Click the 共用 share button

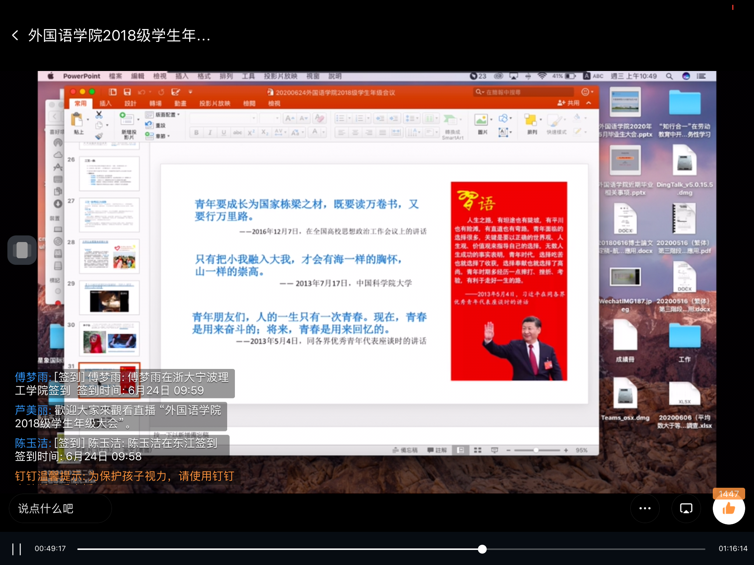tap(569, 103)
